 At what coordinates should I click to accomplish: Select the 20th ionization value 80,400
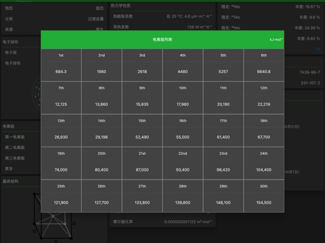point(101,170)
